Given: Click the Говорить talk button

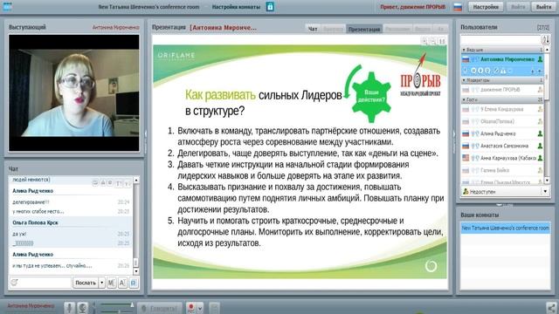Looking at the screenshot, I should (x=159, y=308).
